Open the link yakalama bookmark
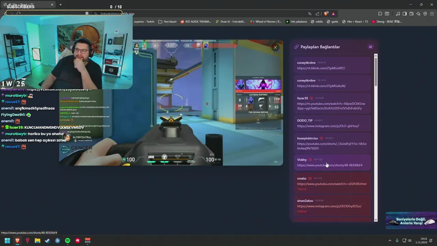This screenshot has width=437, height=246. coord(296,22)
